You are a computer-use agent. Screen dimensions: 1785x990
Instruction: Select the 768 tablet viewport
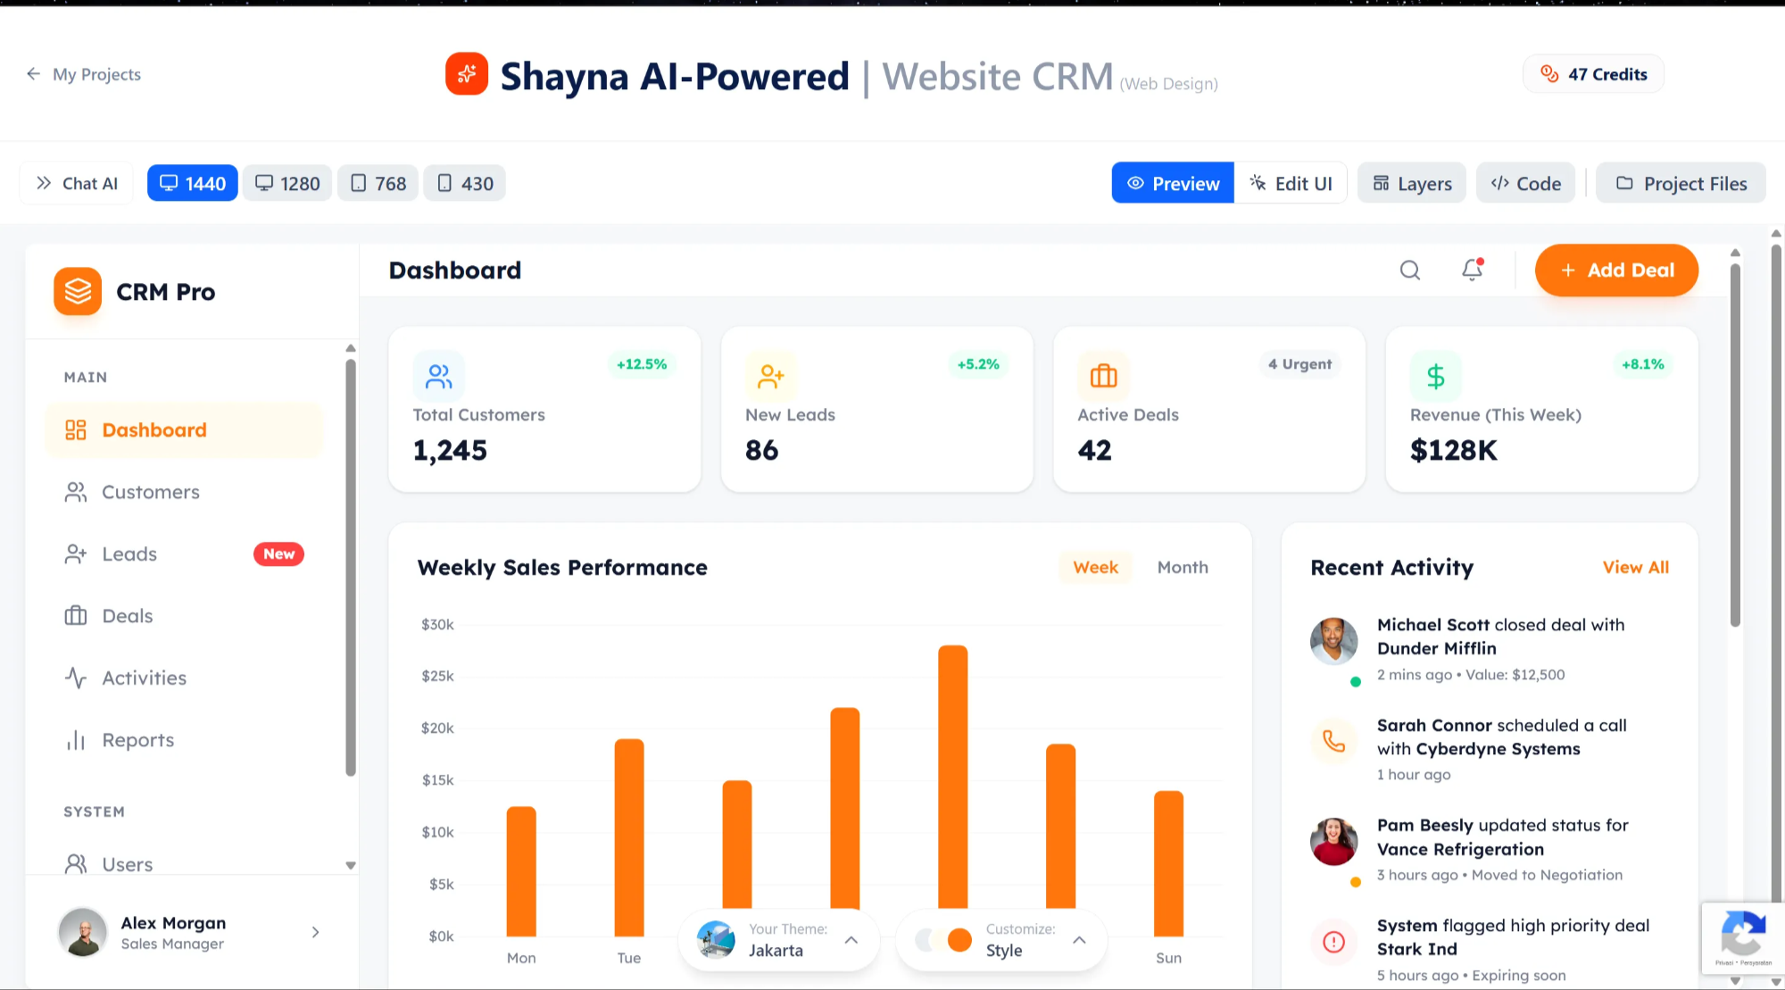(378, 183)
